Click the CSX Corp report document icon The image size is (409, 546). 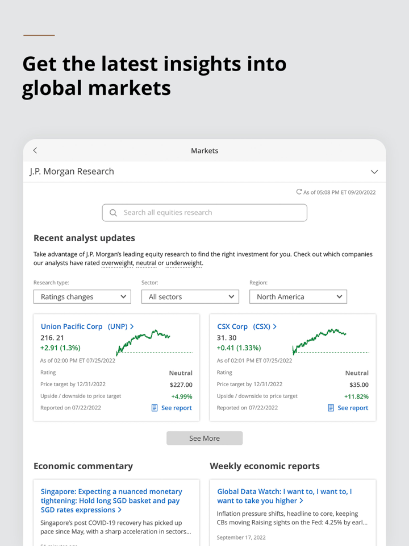331,408
